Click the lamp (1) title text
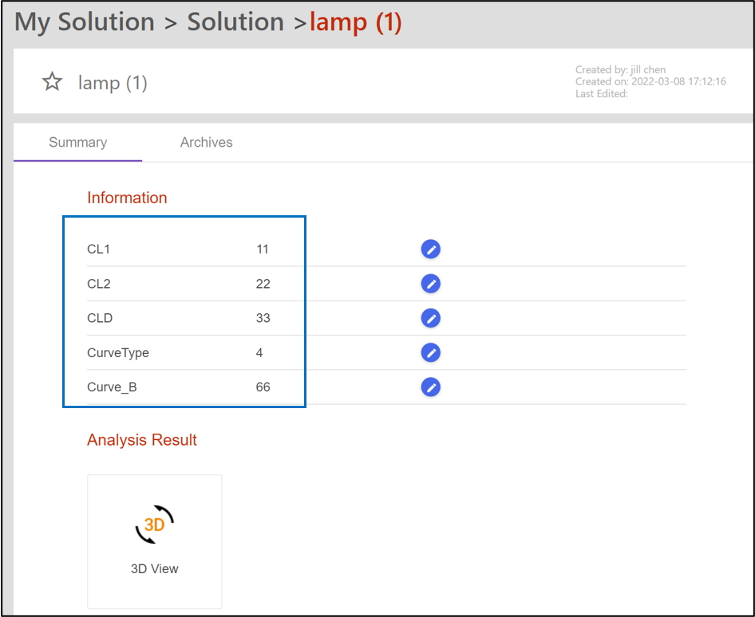This screenshot has width=755, height=617. (113, 83)
